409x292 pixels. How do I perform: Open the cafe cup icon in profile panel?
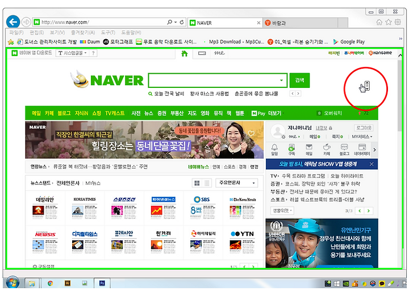(327, 150)
